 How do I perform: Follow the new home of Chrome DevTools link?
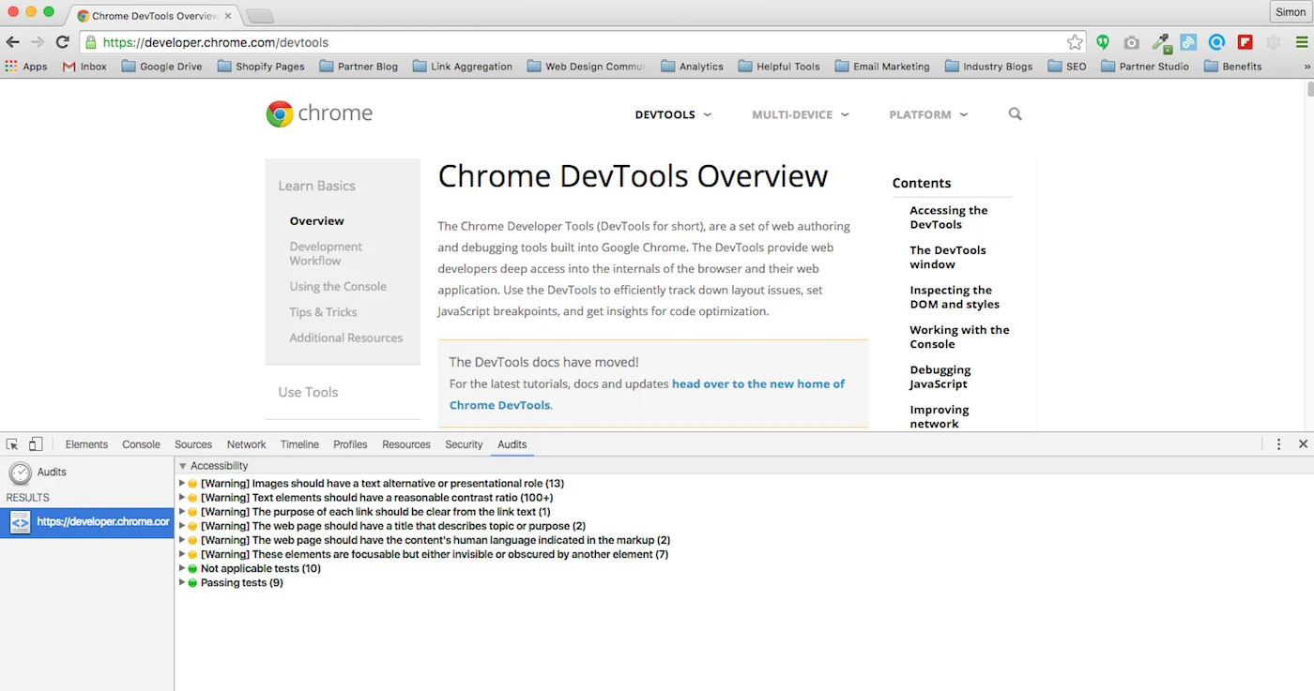tap(756, 383)
